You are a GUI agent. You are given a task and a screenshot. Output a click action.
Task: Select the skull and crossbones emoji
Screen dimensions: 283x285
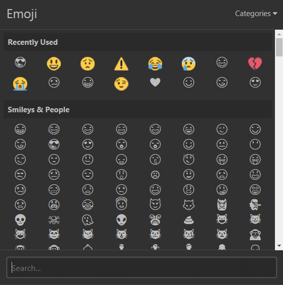point(54,220)
